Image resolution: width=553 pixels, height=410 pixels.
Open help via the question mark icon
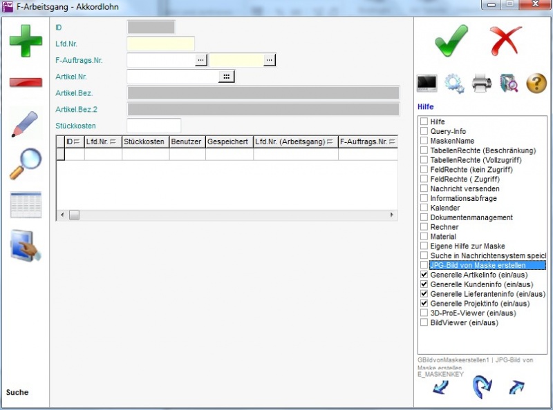coord(536,84)
